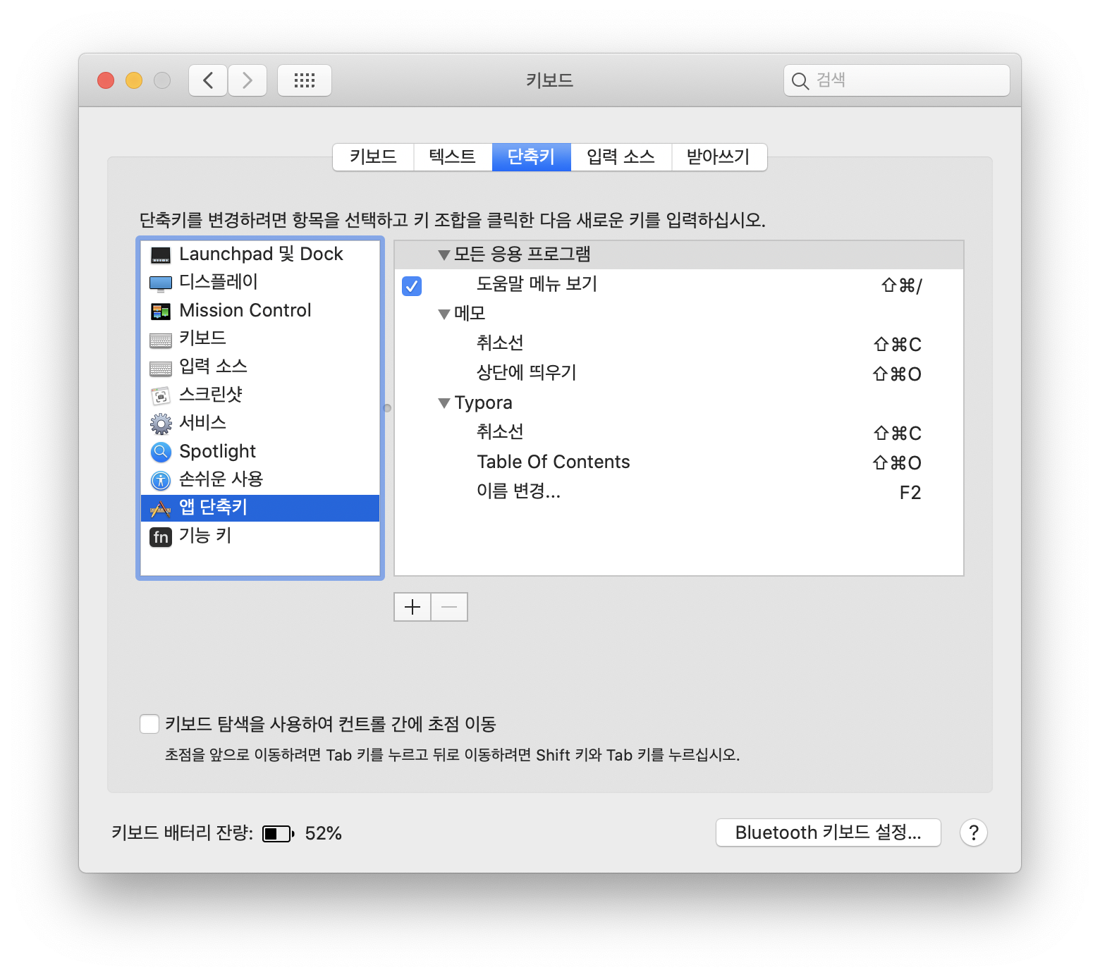Click the 앱 단축키 app icon
Image resolution: width=1100 pixels, height=977 pixels.
[x=161, y=508]
